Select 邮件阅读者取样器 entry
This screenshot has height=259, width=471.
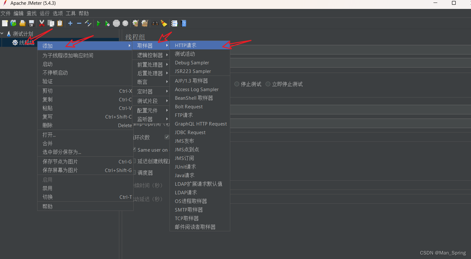tap(200, 227)
